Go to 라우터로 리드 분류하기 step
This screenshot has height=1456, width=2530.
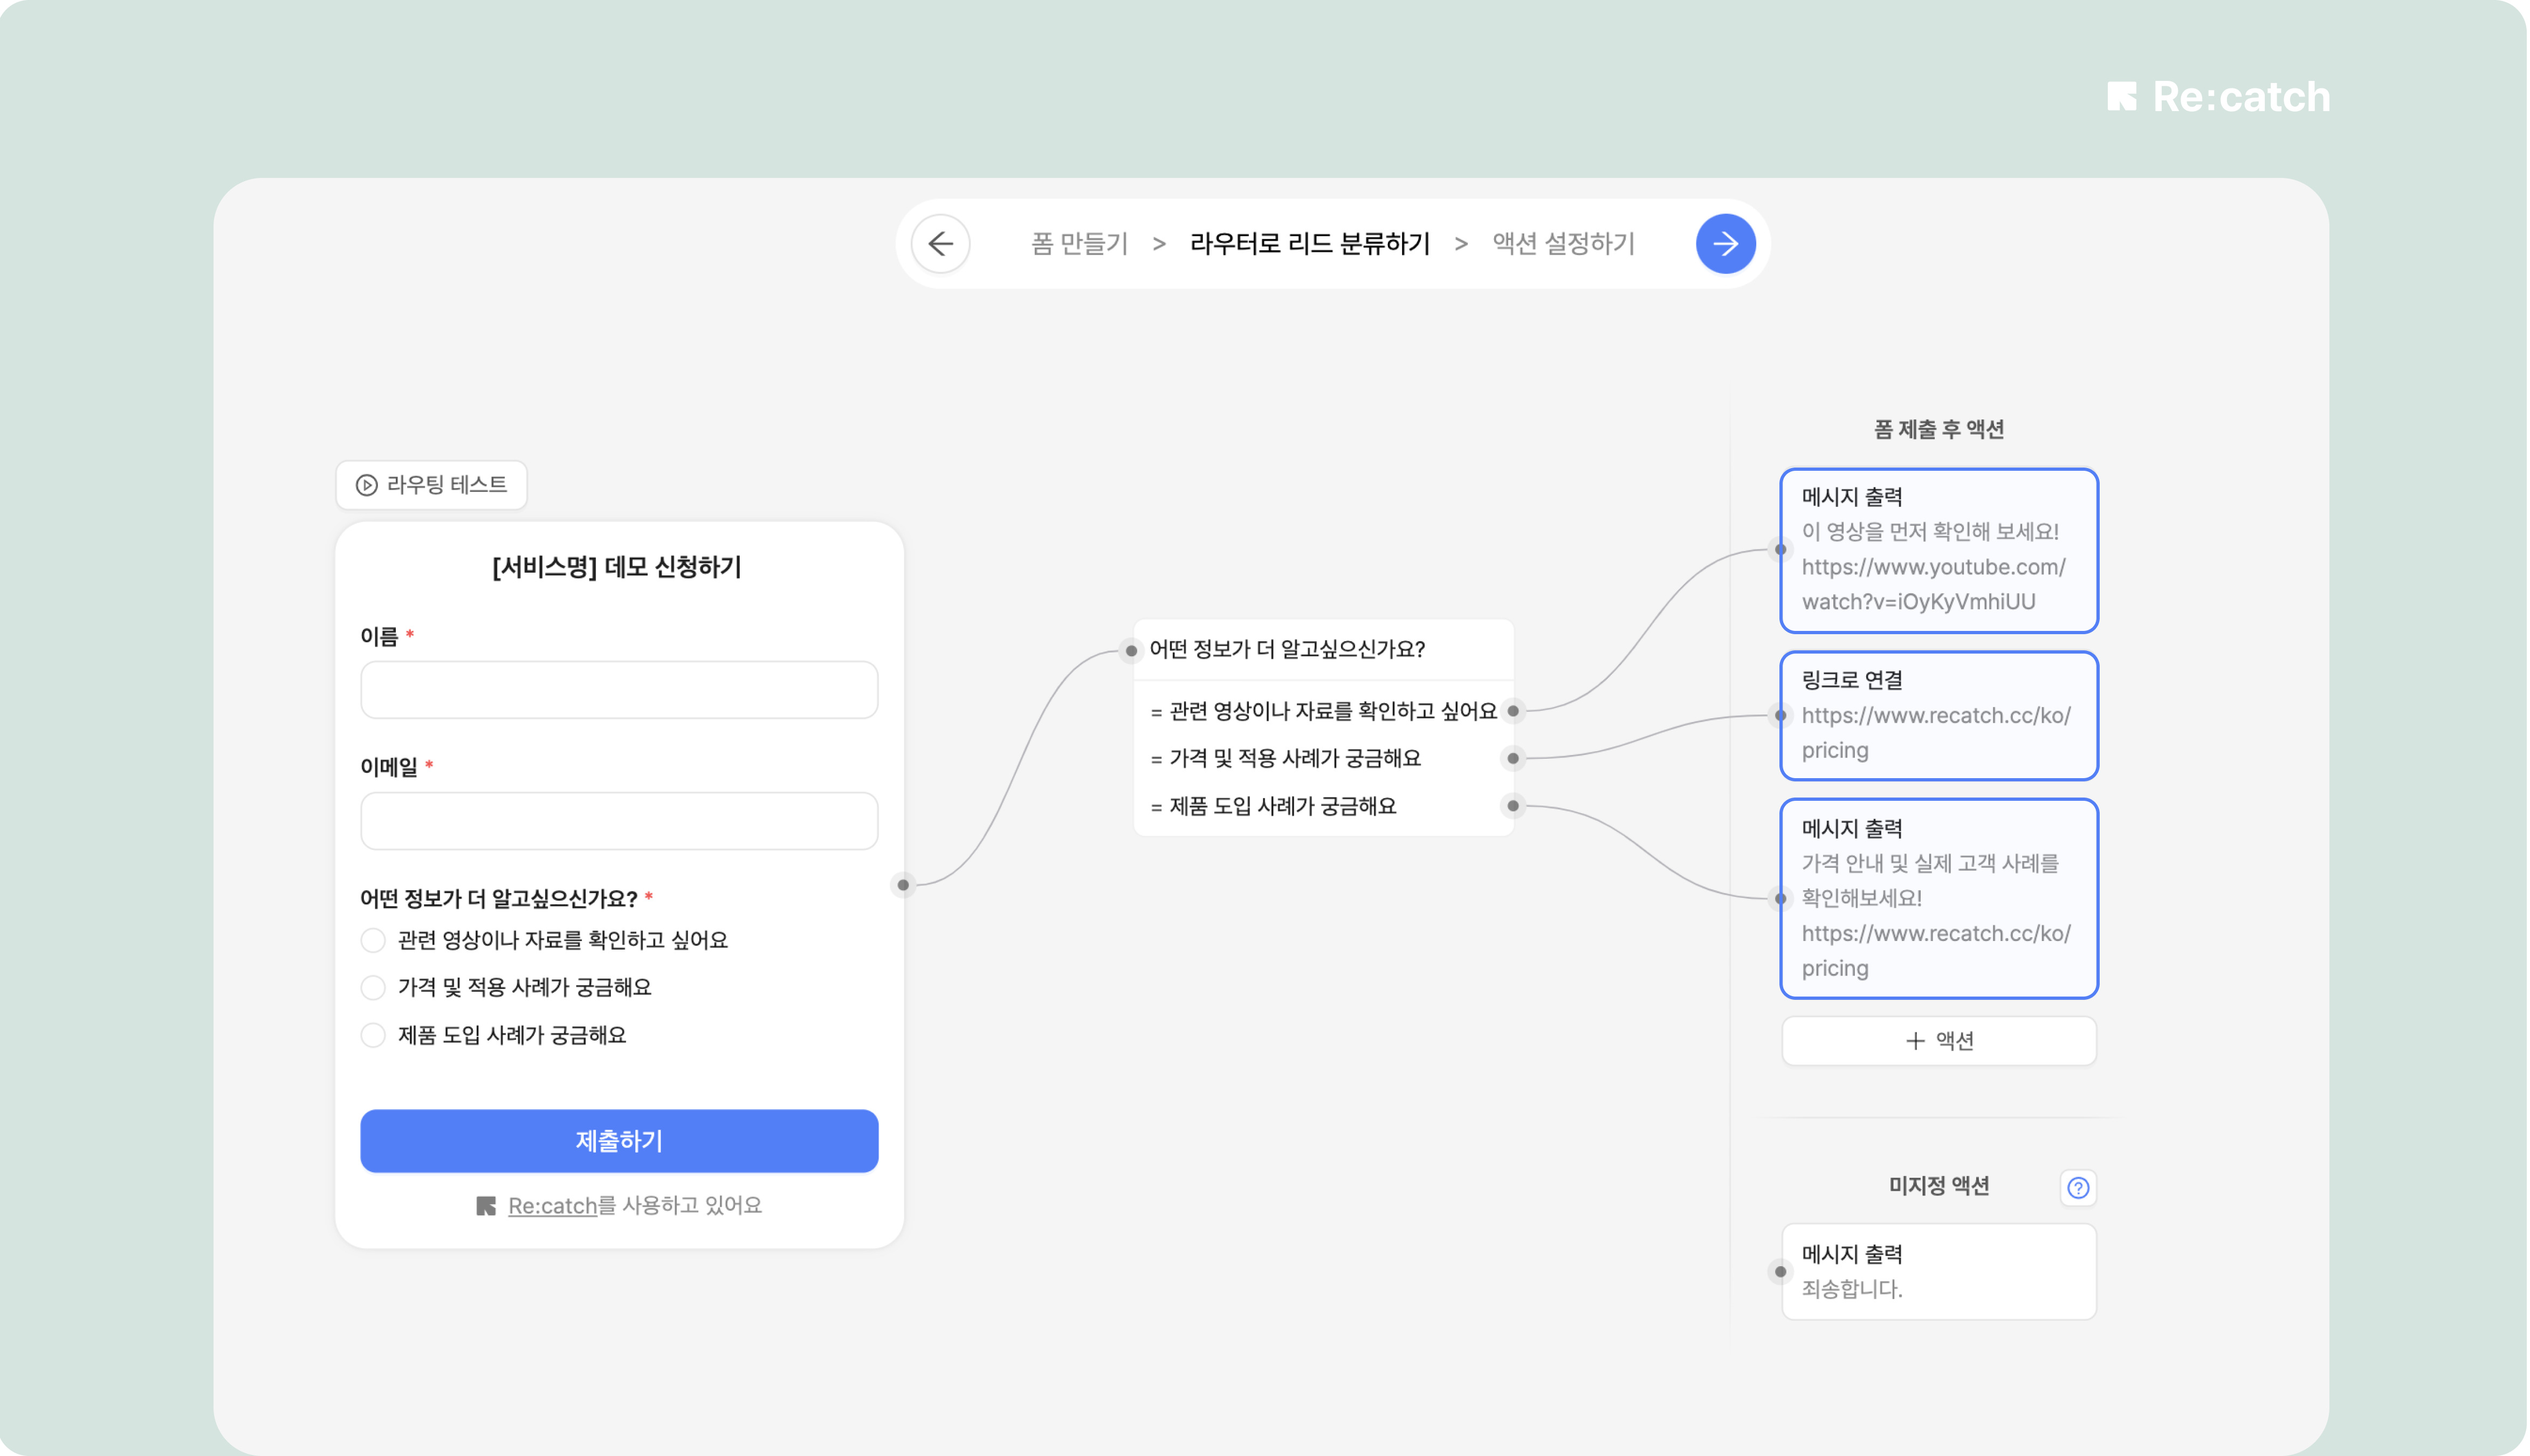1309,243
